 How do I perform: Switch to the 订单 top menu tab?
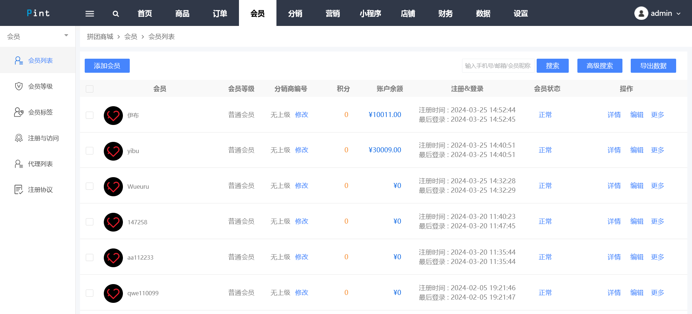click(x=220, y=14)
